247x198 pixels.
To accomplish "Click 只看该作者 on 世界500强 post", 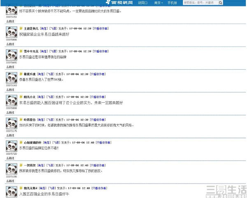I will [x=98, y=74].
